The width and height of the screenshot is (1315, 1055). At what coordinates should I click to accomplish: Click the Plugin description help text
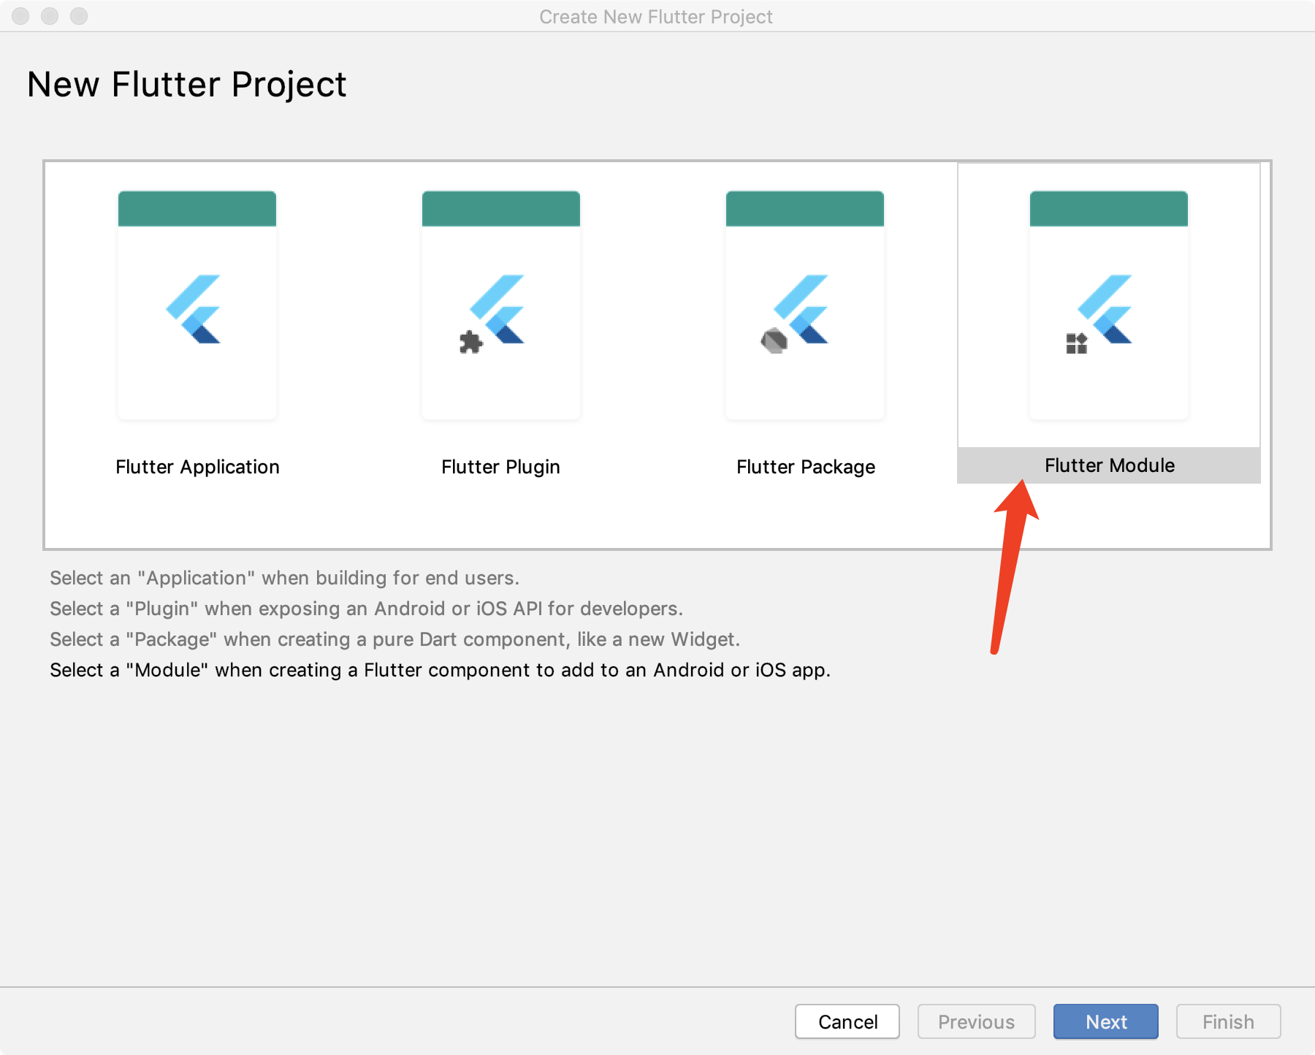click(366, 609)
